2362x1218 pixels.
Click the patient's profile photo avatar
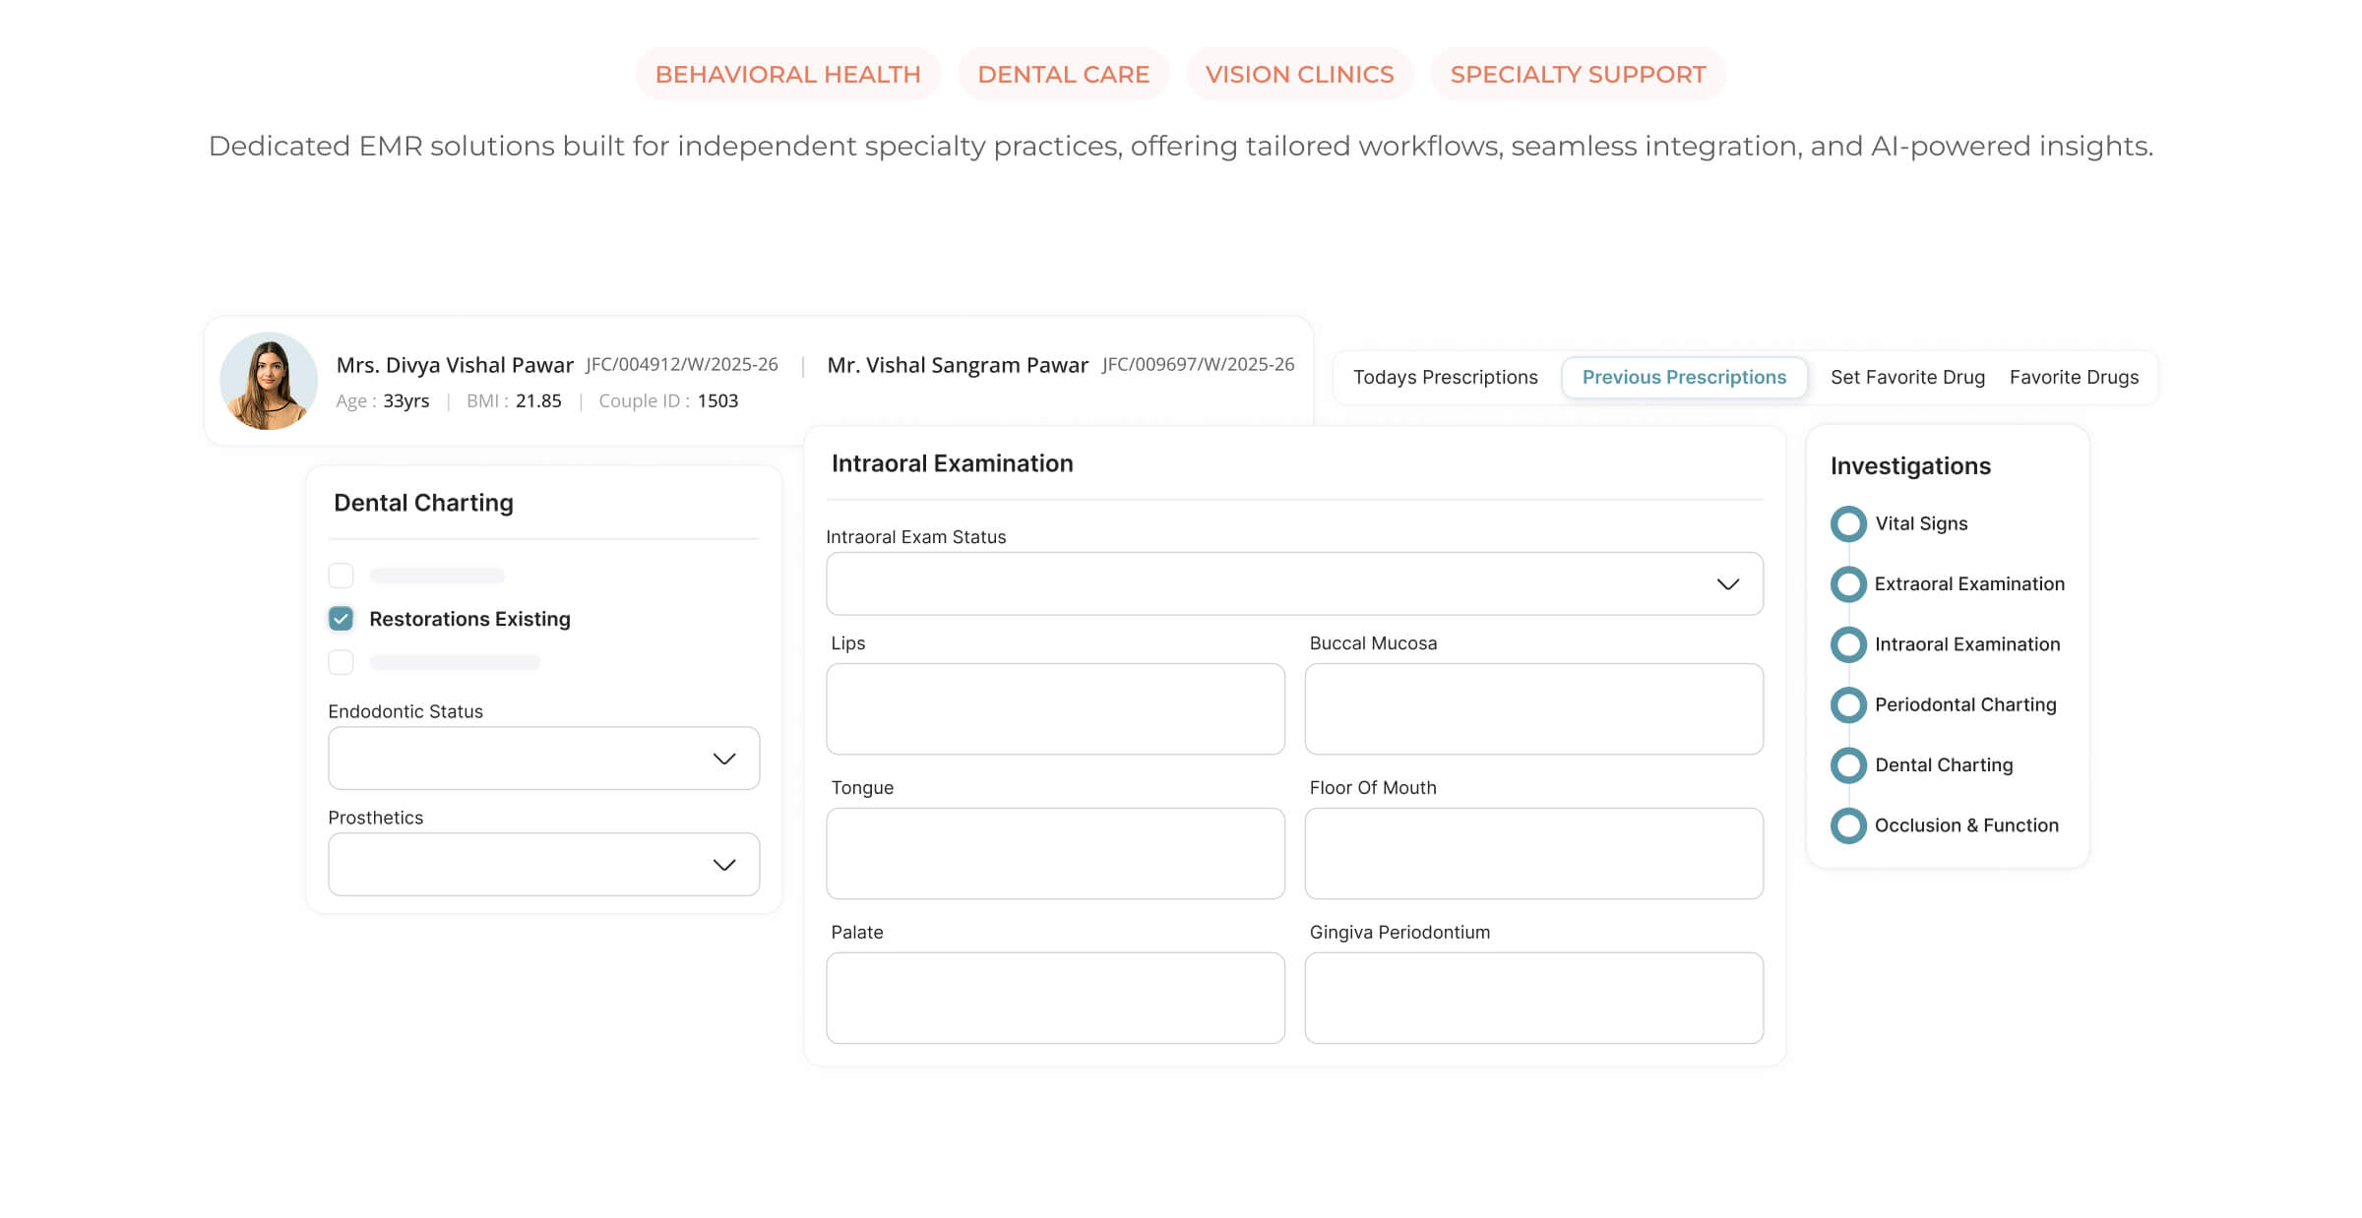click(x=269, y=381)
